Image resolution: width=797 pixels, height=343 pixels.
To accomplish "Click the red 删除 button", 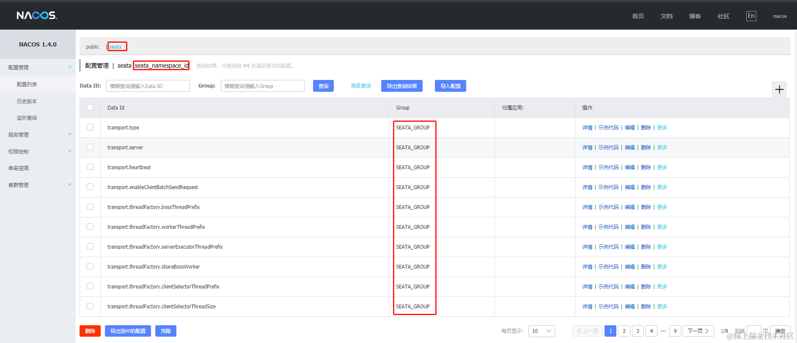I will tap(90, 331).
